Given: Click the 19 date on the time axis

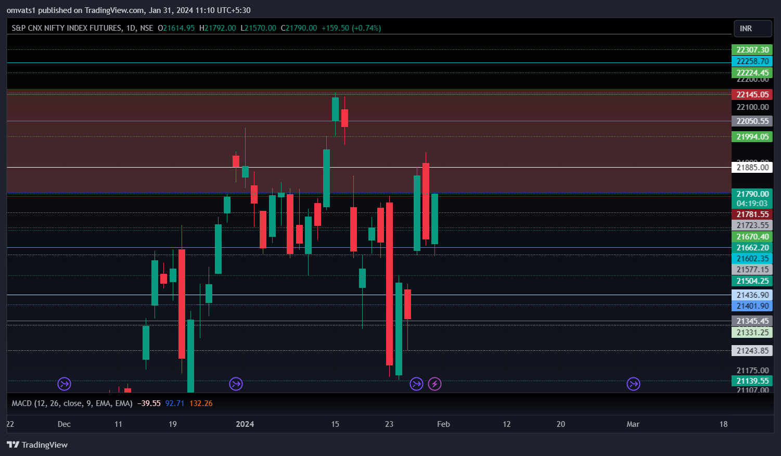Looking at the screenshot, I should click(x=173, y=424).
